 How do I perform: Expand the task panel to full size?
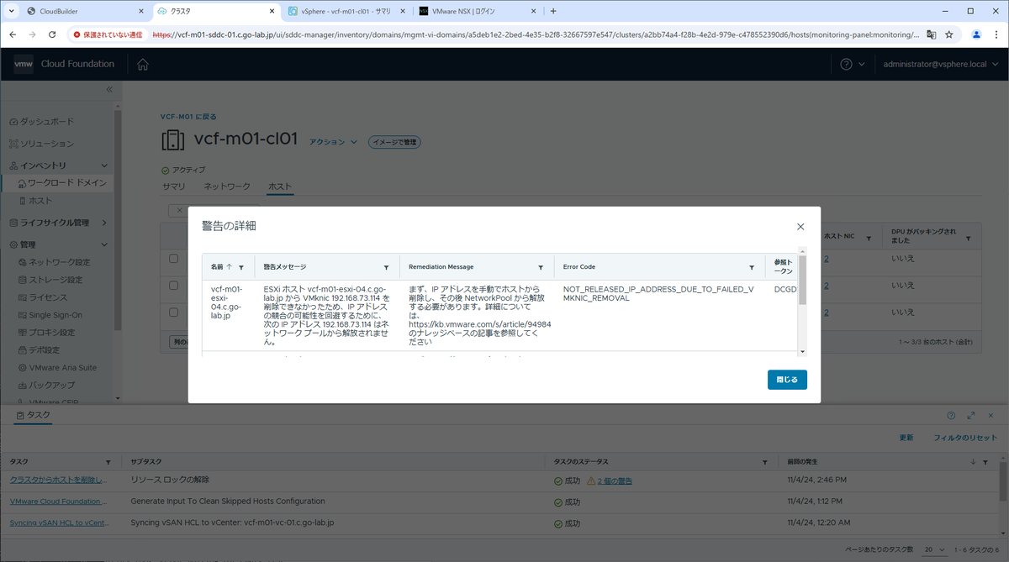point(971,415)
